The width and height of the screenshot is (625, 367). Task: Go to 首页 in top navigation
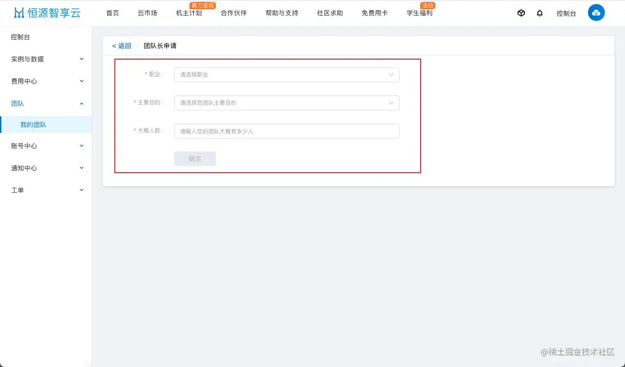(x=113, y=13)
